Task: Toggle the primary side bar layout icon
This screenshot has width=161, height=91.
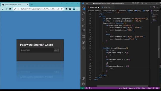Action: [133, 3]
